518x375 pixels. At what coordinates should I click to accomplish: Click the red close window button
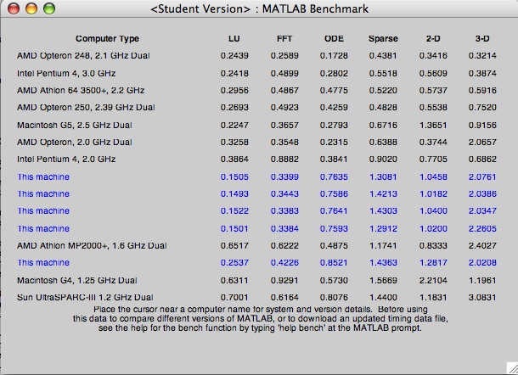(x=14, y=8)
